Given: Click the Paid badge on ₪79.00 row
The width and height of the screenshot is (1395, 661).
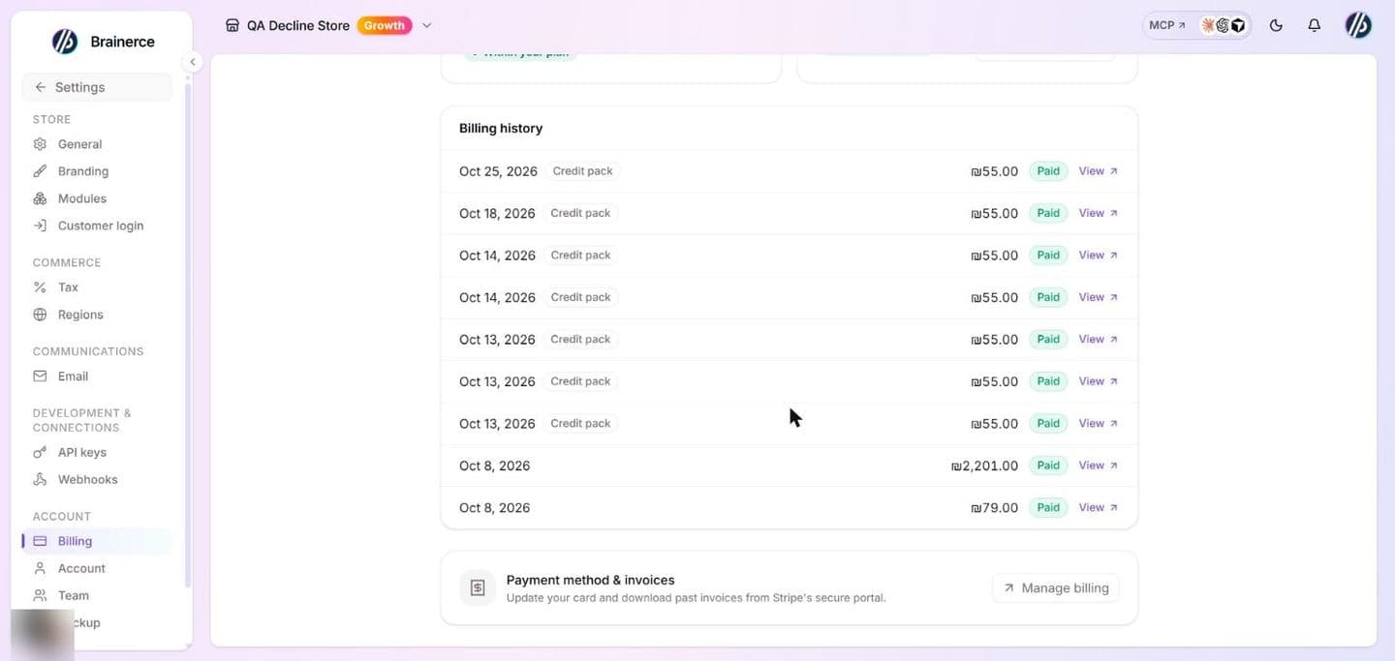Looking at the screenshot, I should pyautogui.click(x=1048, y=507).
